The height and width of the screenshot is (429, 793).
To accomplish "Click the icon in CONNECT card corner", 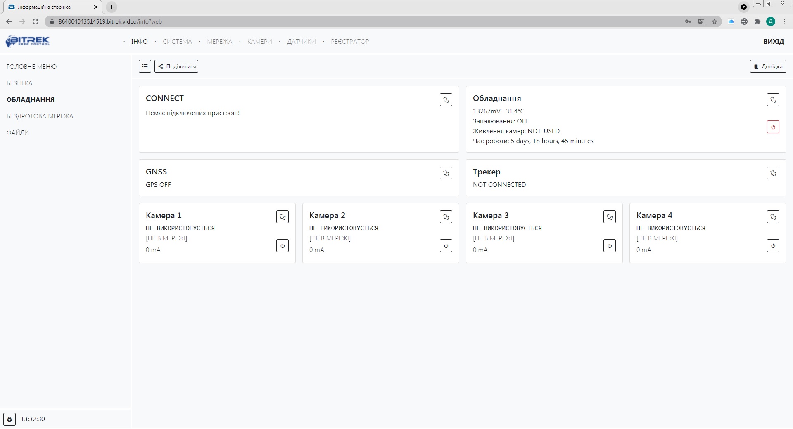I will [446, 100].
